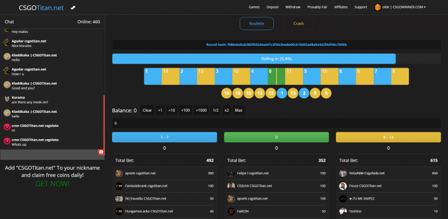The image size is (448, 219).
Task: Open the olde | CSGOWINNER.COM account dropdown
Action: coord(404,7)
